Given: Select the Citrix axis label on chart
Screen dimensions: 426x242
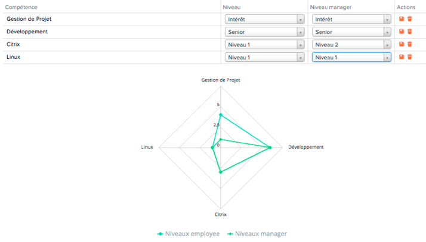Looking at the screenshot, I should click(x=221, y=215).
